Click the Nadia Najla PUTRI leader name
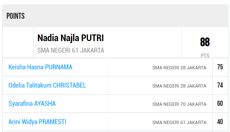The height and width of the screenshot is (132, 230). pyautogui.click(x=71, y=38)
